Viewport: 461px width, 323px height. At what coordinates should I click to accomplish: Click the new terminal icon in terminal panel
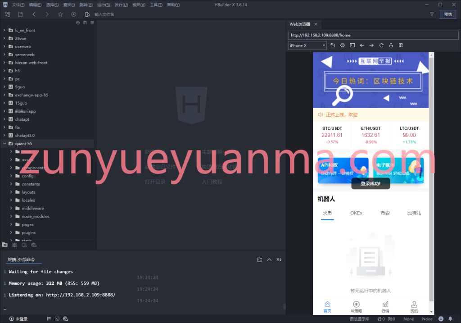259,259
